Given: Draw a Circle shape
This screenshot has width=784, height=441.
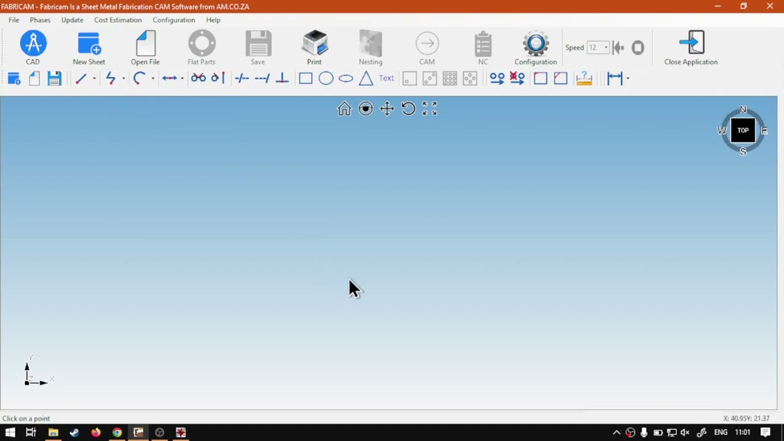Looking at the screenshot, I should (x=326, y=78).
